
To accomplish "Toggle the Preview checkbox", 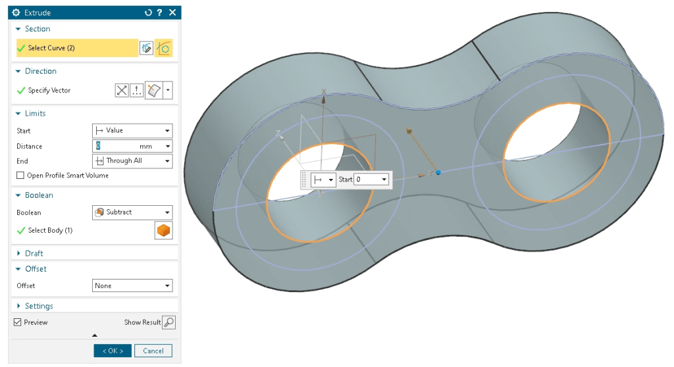I will click(x=18, y=322).
